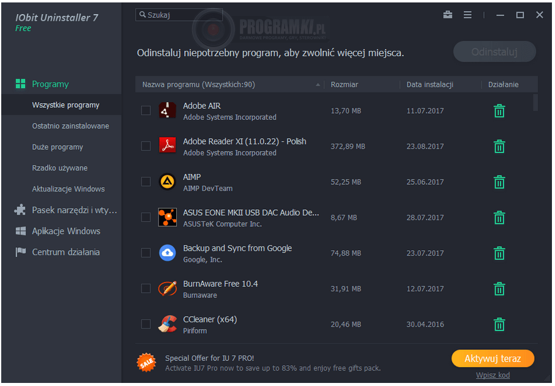This screenshot has height=386, width=555.
Task: Select Wszystkie programy in sidebar
Action: tap(62, 105)
